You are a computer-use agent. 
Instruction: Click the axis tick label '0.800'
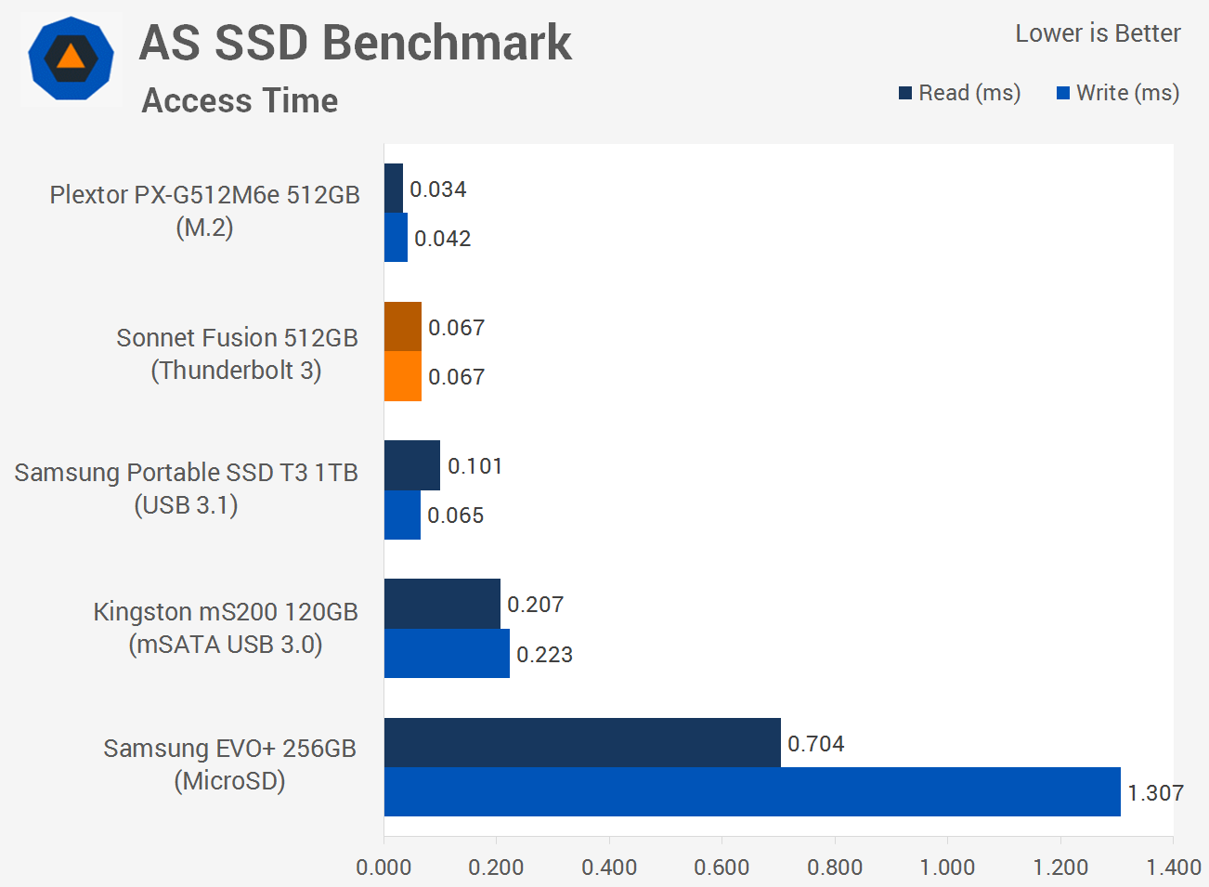[x=835, y=867]
